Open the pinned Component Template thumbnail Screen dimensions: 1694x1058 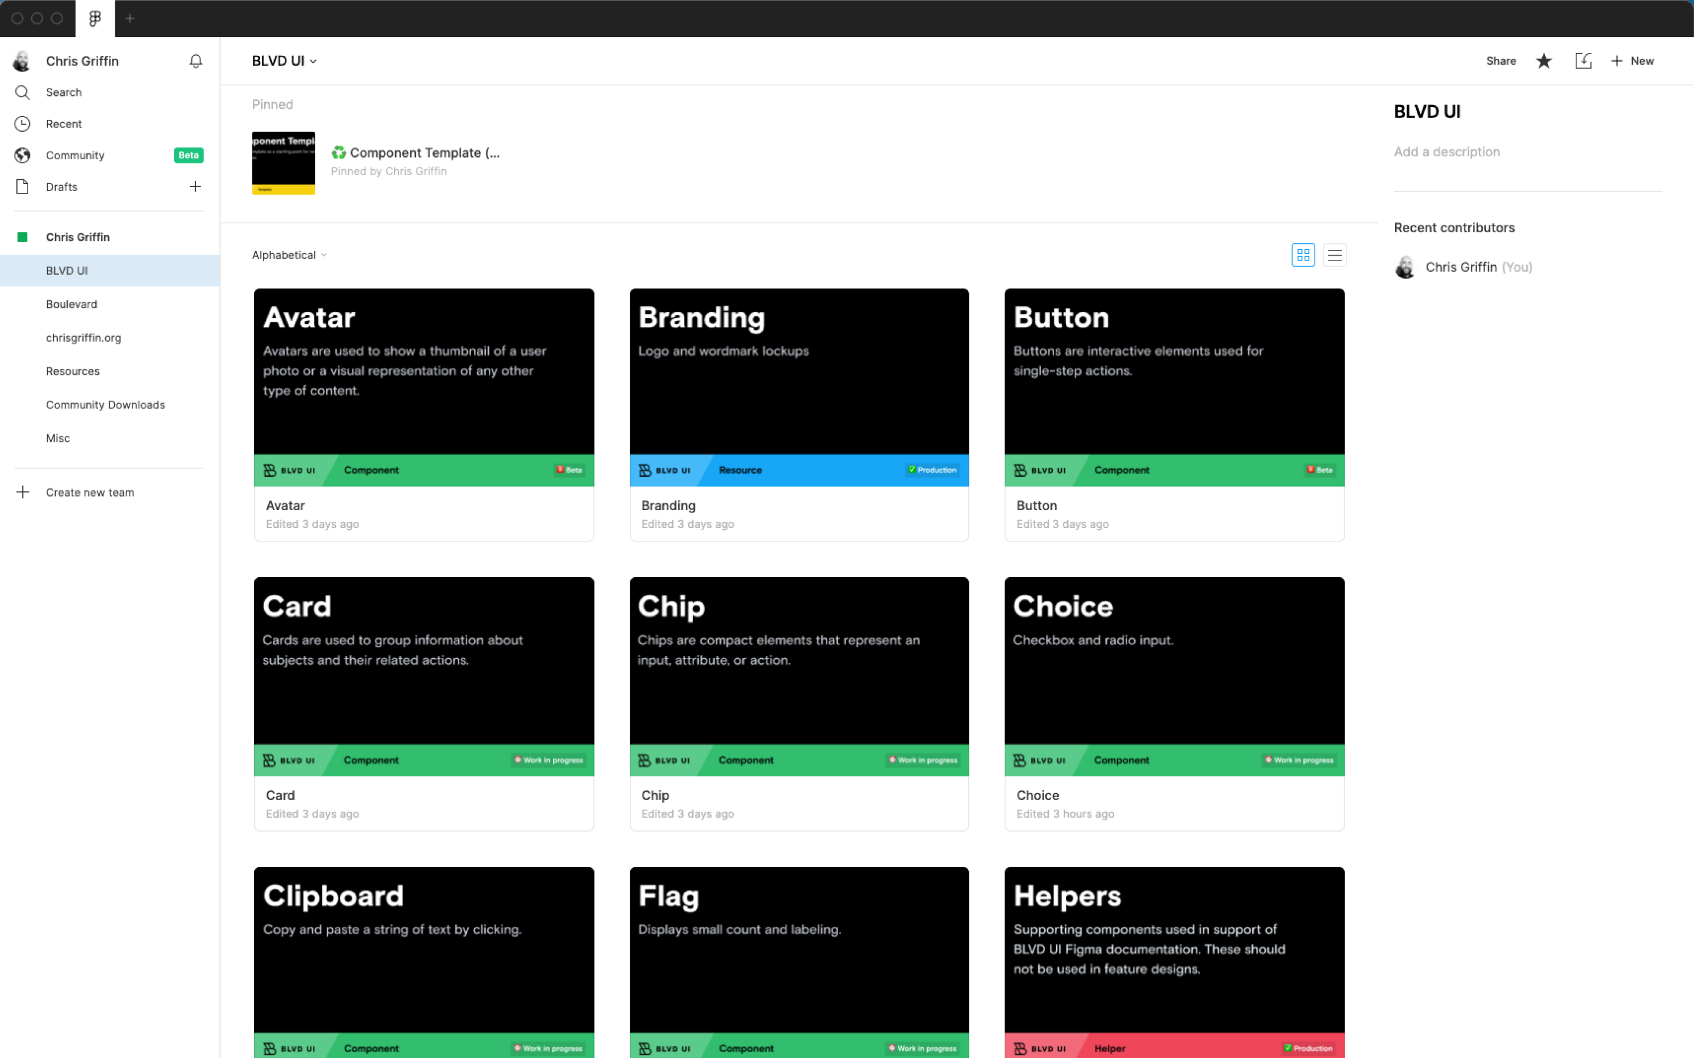pos(283,162)
